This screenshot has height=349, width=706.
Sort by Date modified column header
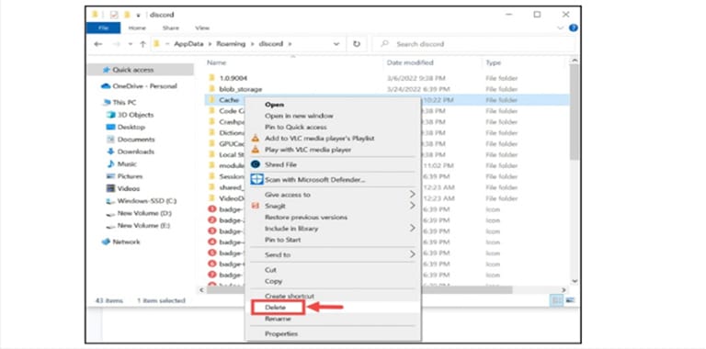coord(410,63)
